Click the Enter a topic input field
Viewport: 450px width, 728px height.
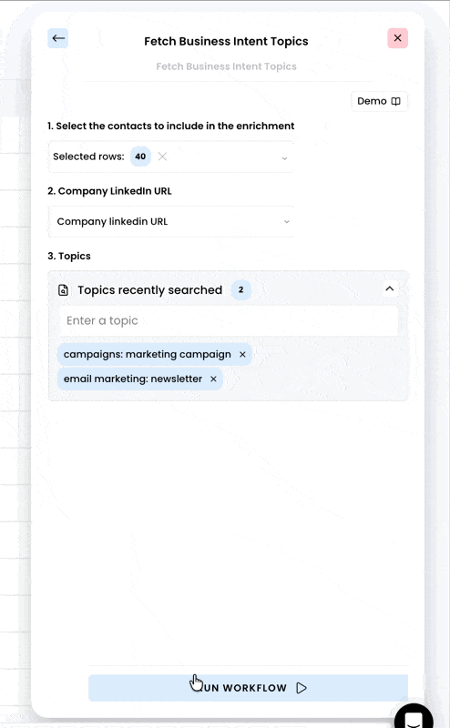pos(229,320)
